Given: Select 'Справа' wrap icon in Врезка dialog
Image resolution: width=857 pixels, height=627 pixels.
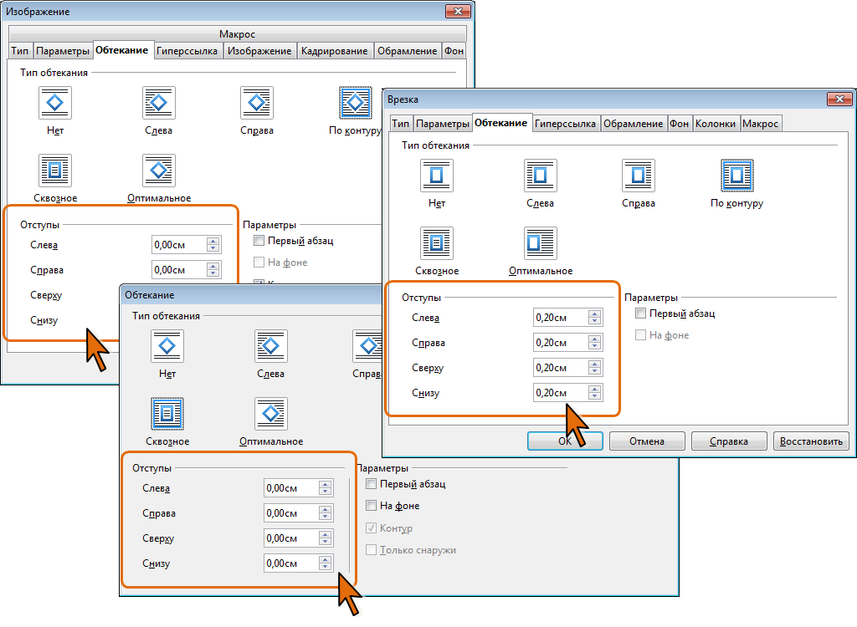Looking at the screenshot, I should tap(639, 176).
